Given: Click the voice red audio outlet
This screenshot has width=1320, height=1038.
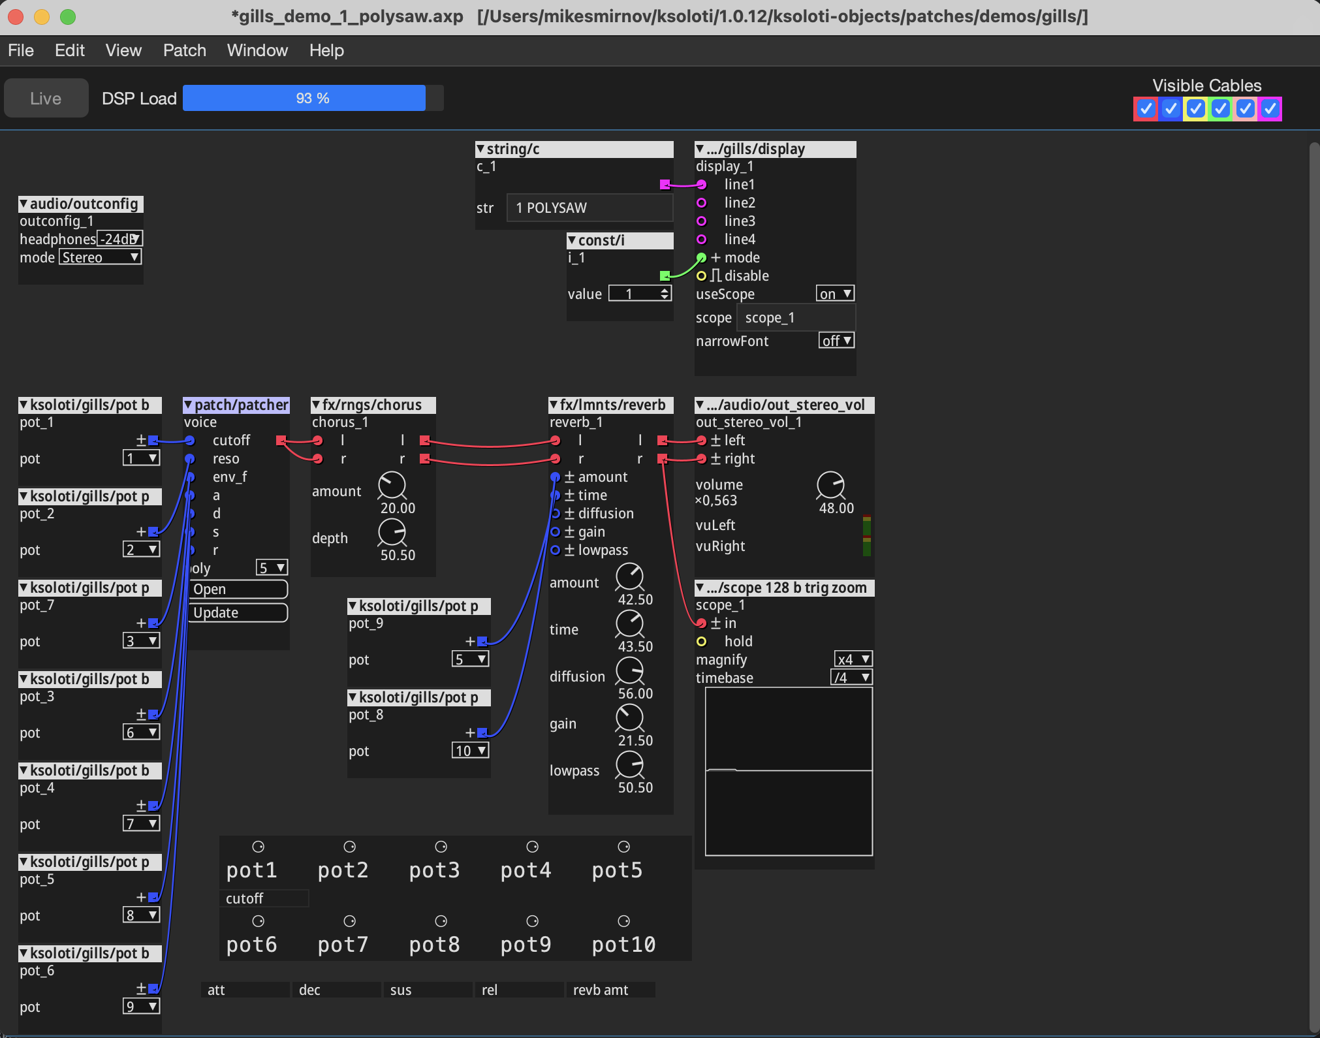Looking at the screenshot, I should click(281, 440).
